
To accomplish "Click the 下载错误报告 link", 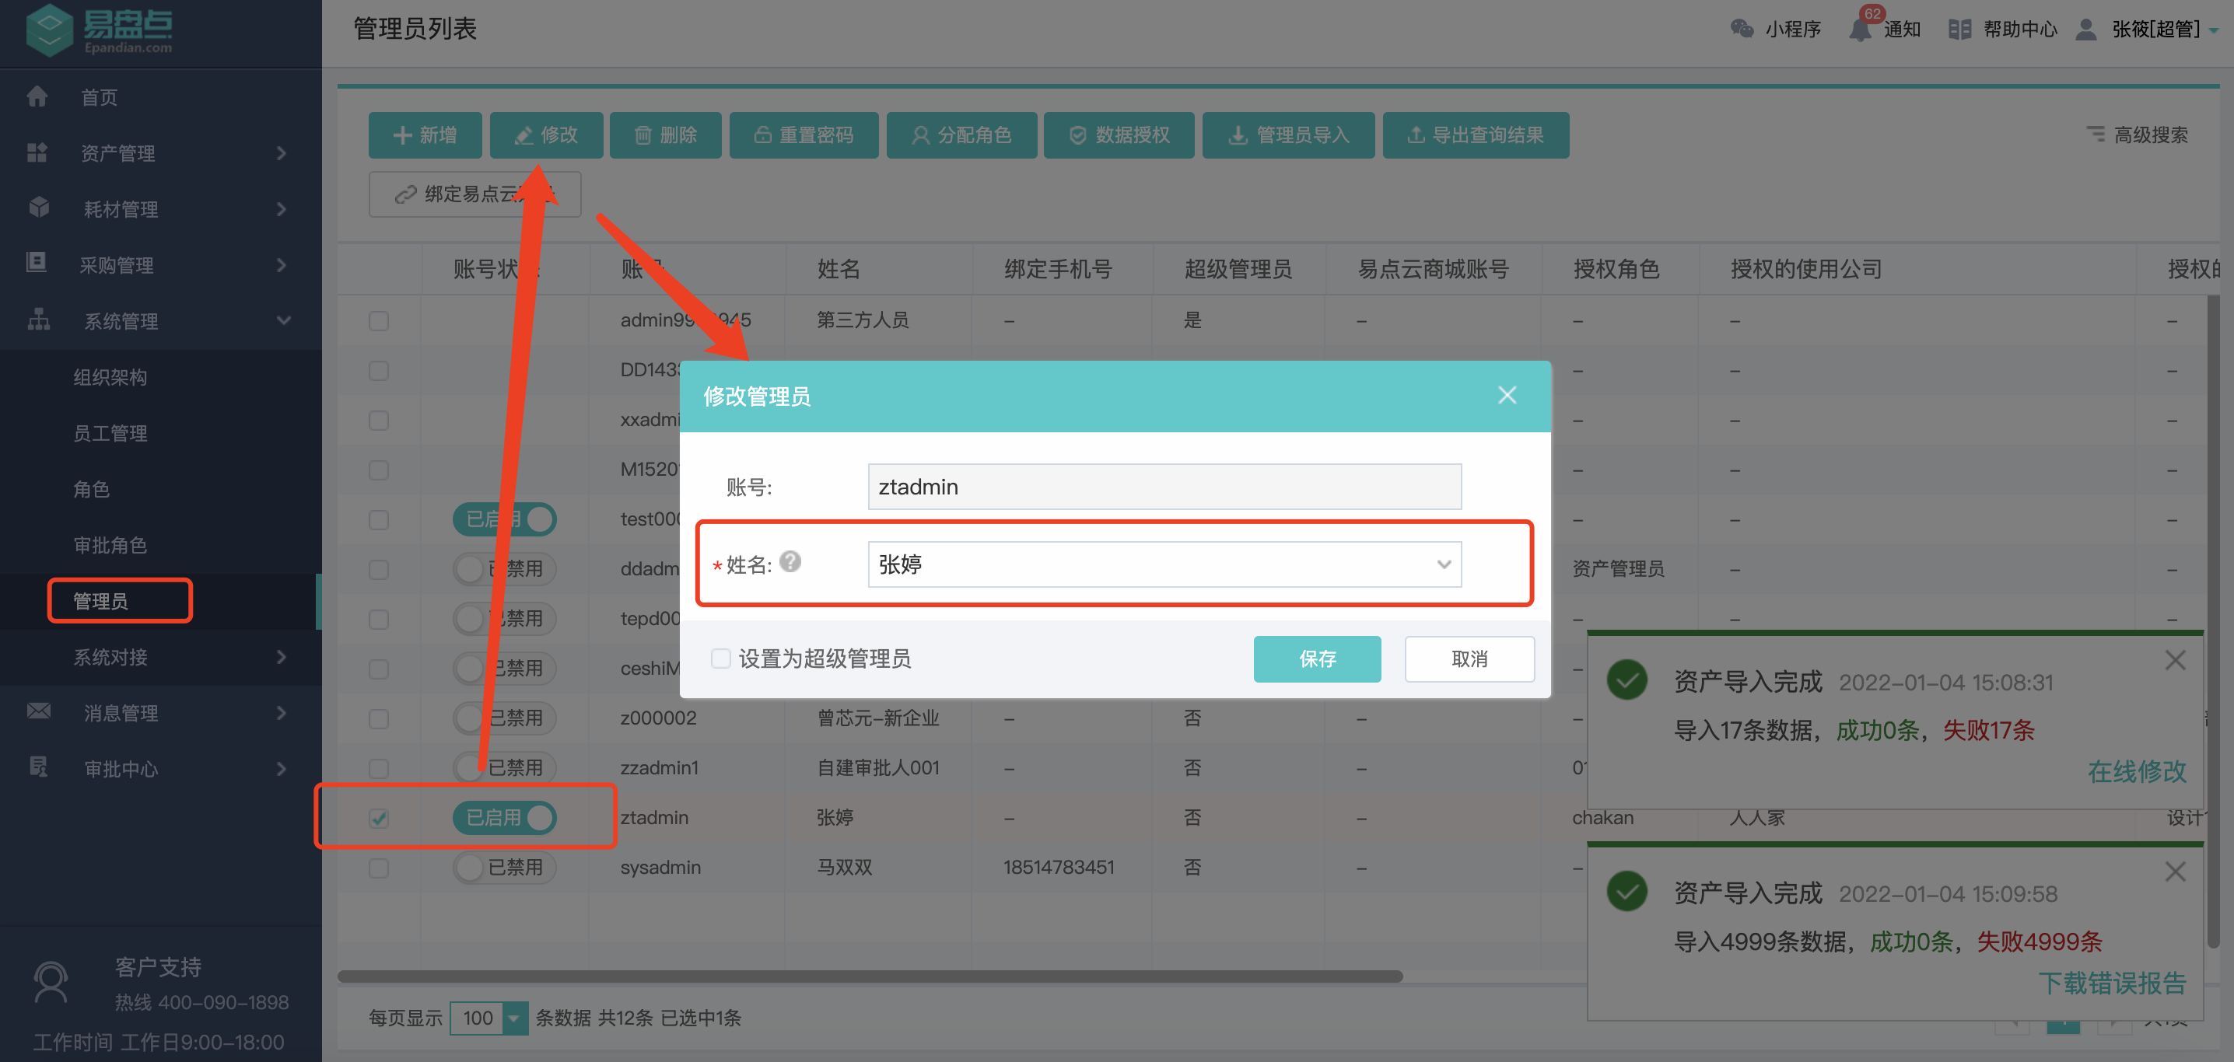I will 2111,983.
